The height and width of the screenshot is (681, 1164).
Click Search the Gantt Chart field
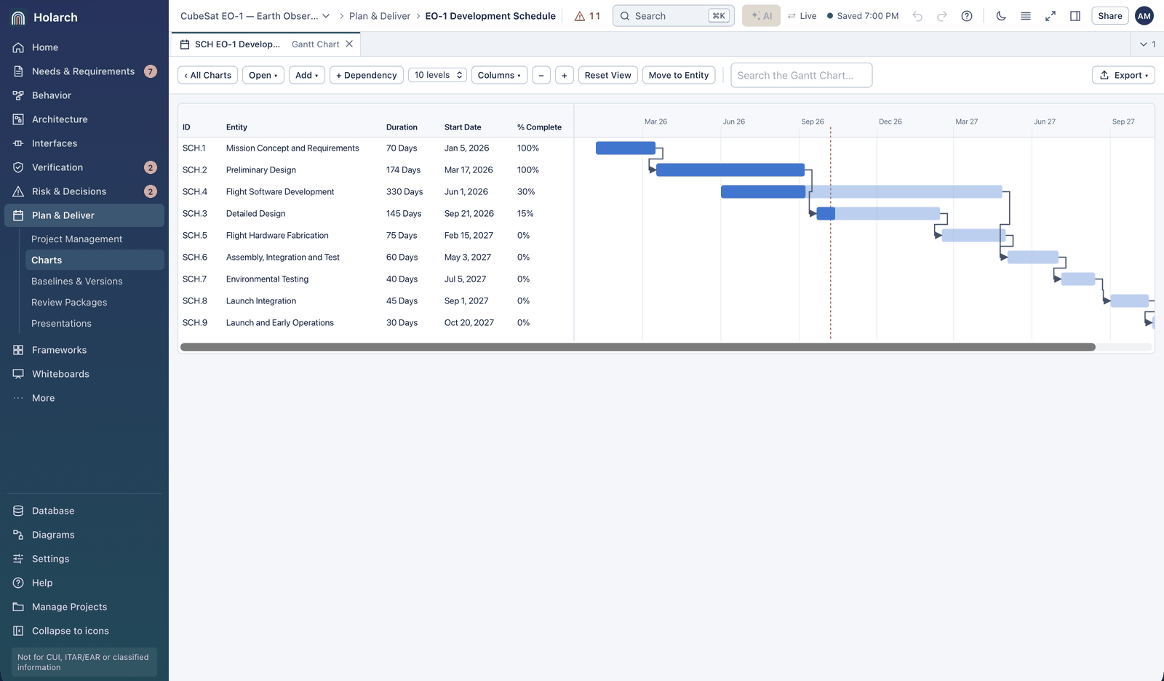coord(802,75)
